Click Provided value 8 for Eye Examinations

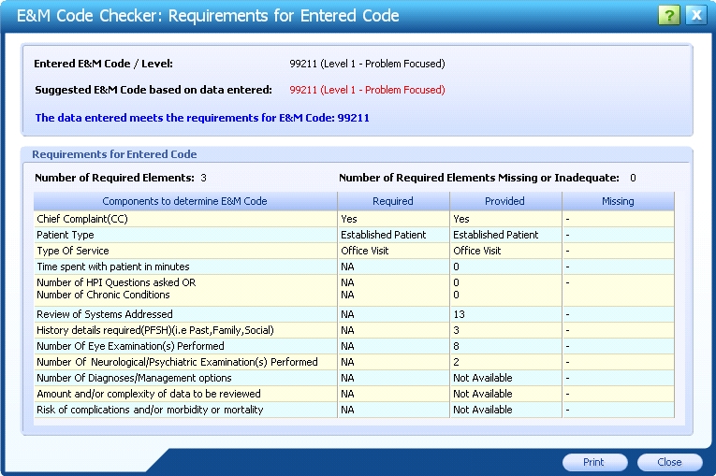tap(456, 346)
